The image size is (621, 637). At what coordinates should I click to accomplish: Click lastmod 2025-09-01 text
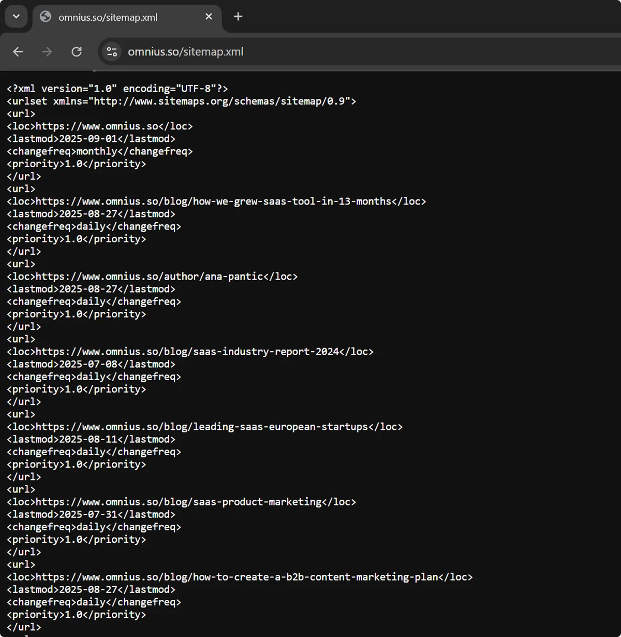click(91, 139)
